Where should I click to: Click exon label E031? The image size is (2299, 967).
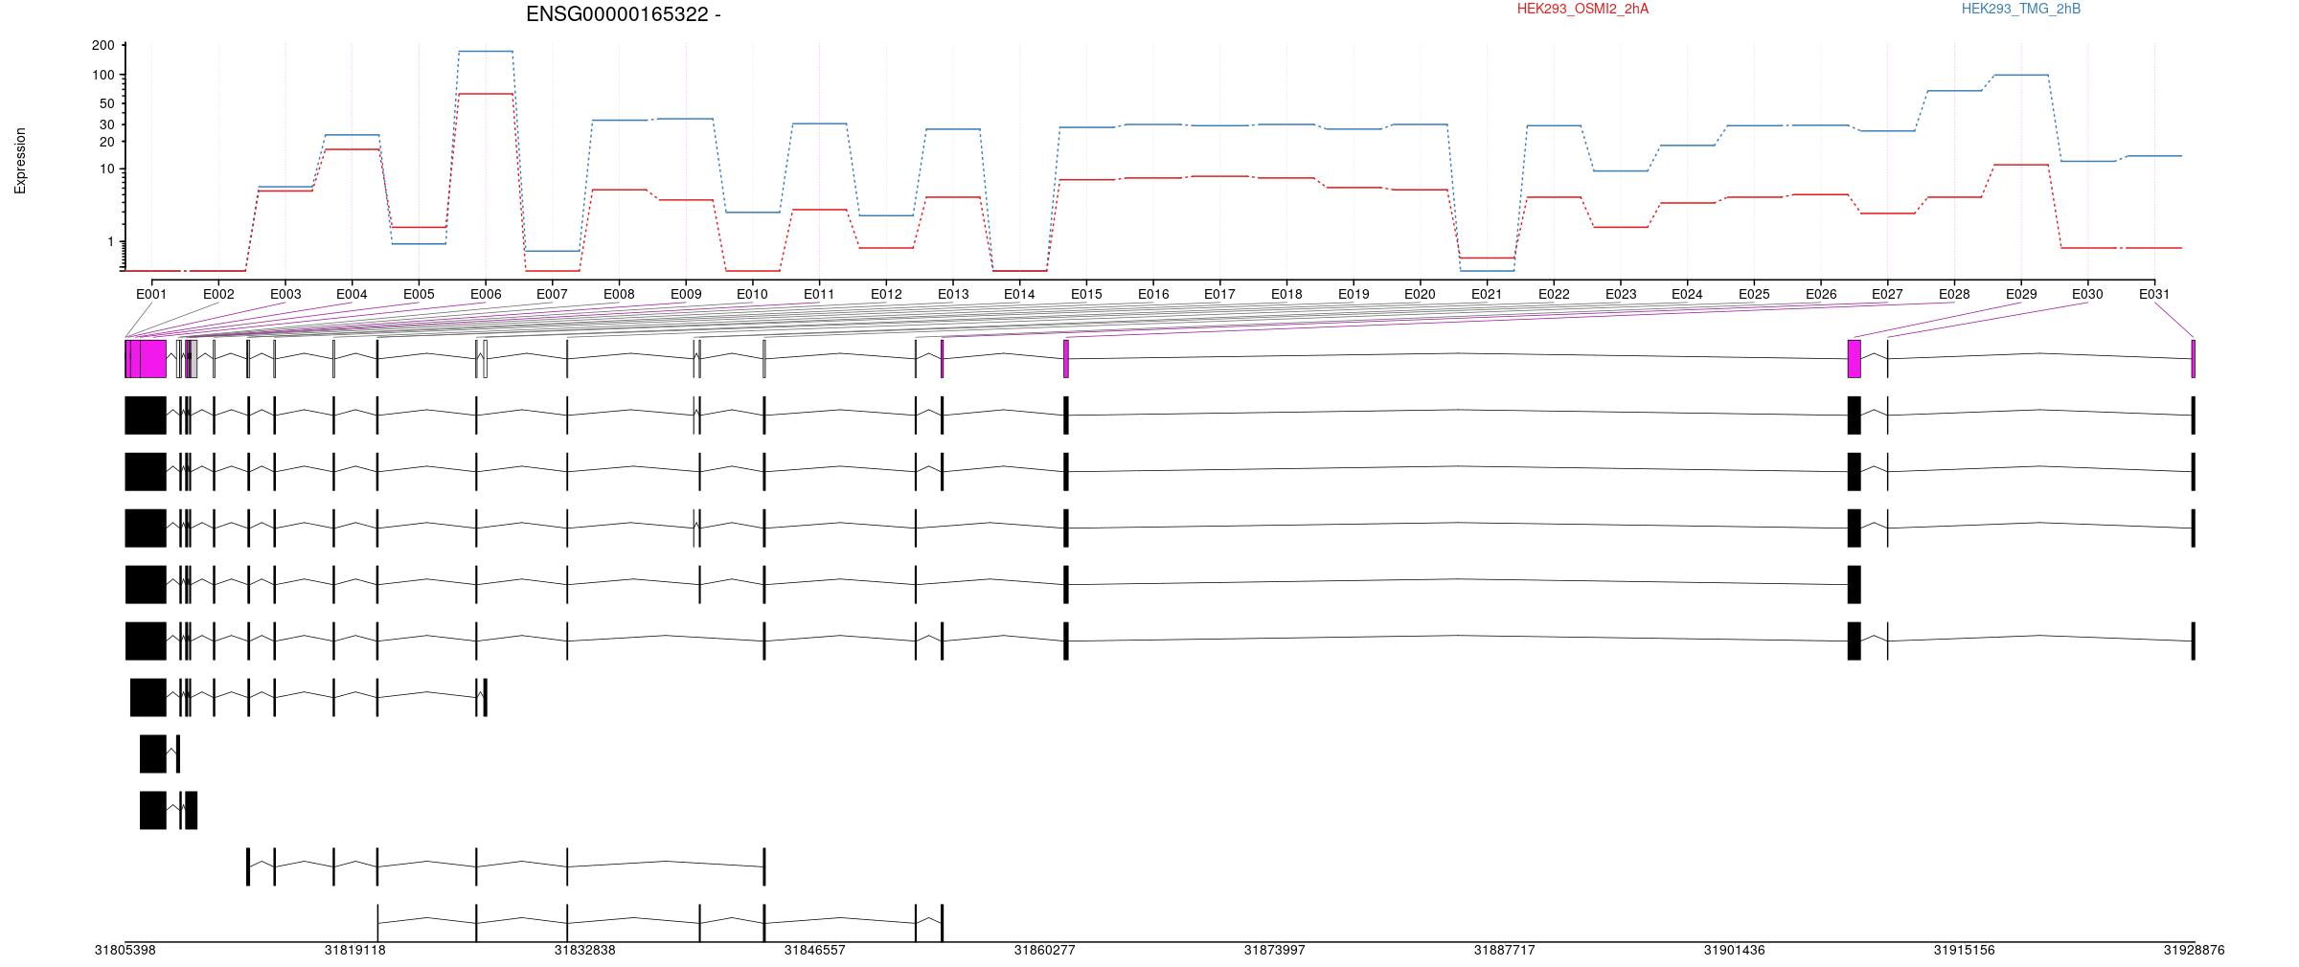point(2154,294)
